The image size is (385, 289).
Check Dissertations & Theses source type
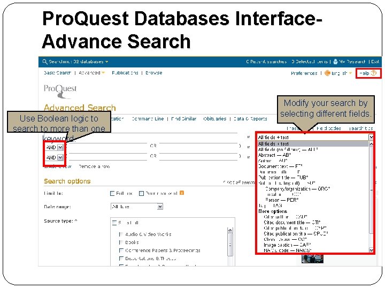(121, 258)
